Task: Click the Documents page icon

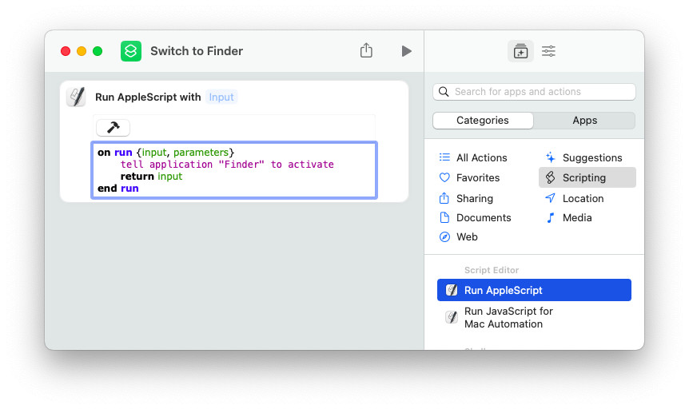Action: (444, 217)
